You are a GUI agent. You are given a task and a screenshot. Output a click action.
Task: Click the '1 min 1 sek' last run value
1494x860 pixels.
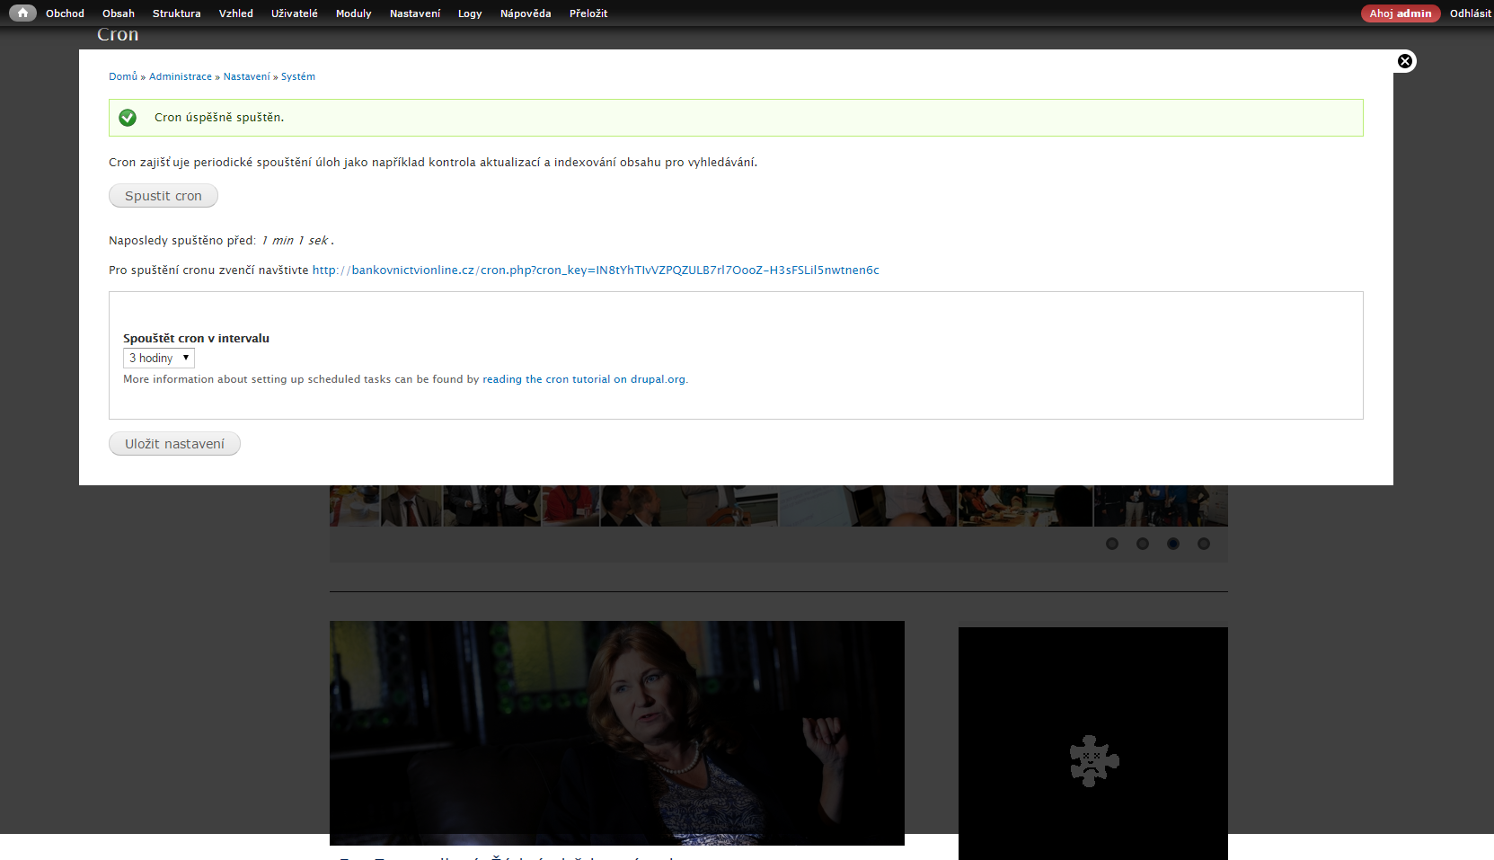coord(295,241)
